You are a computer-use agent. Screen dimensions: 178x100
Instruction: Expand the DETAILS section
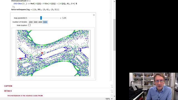[x=8, y=91]
